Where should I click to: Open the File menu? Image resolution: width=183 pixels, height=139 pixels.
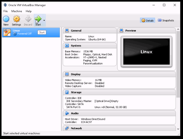(6, 11)
